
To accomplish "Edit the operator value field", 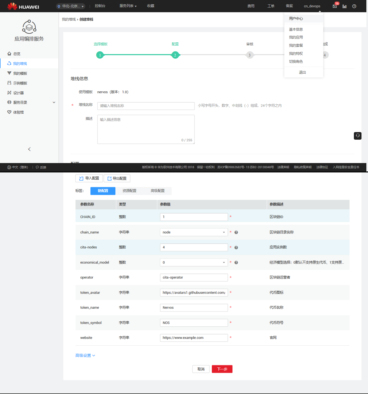I will (194, 277).
